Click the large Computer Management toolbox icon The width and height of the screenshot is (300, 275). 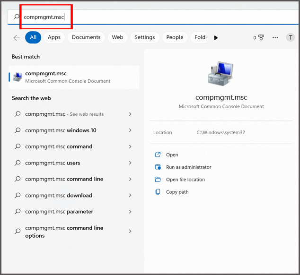pos(221,74)
